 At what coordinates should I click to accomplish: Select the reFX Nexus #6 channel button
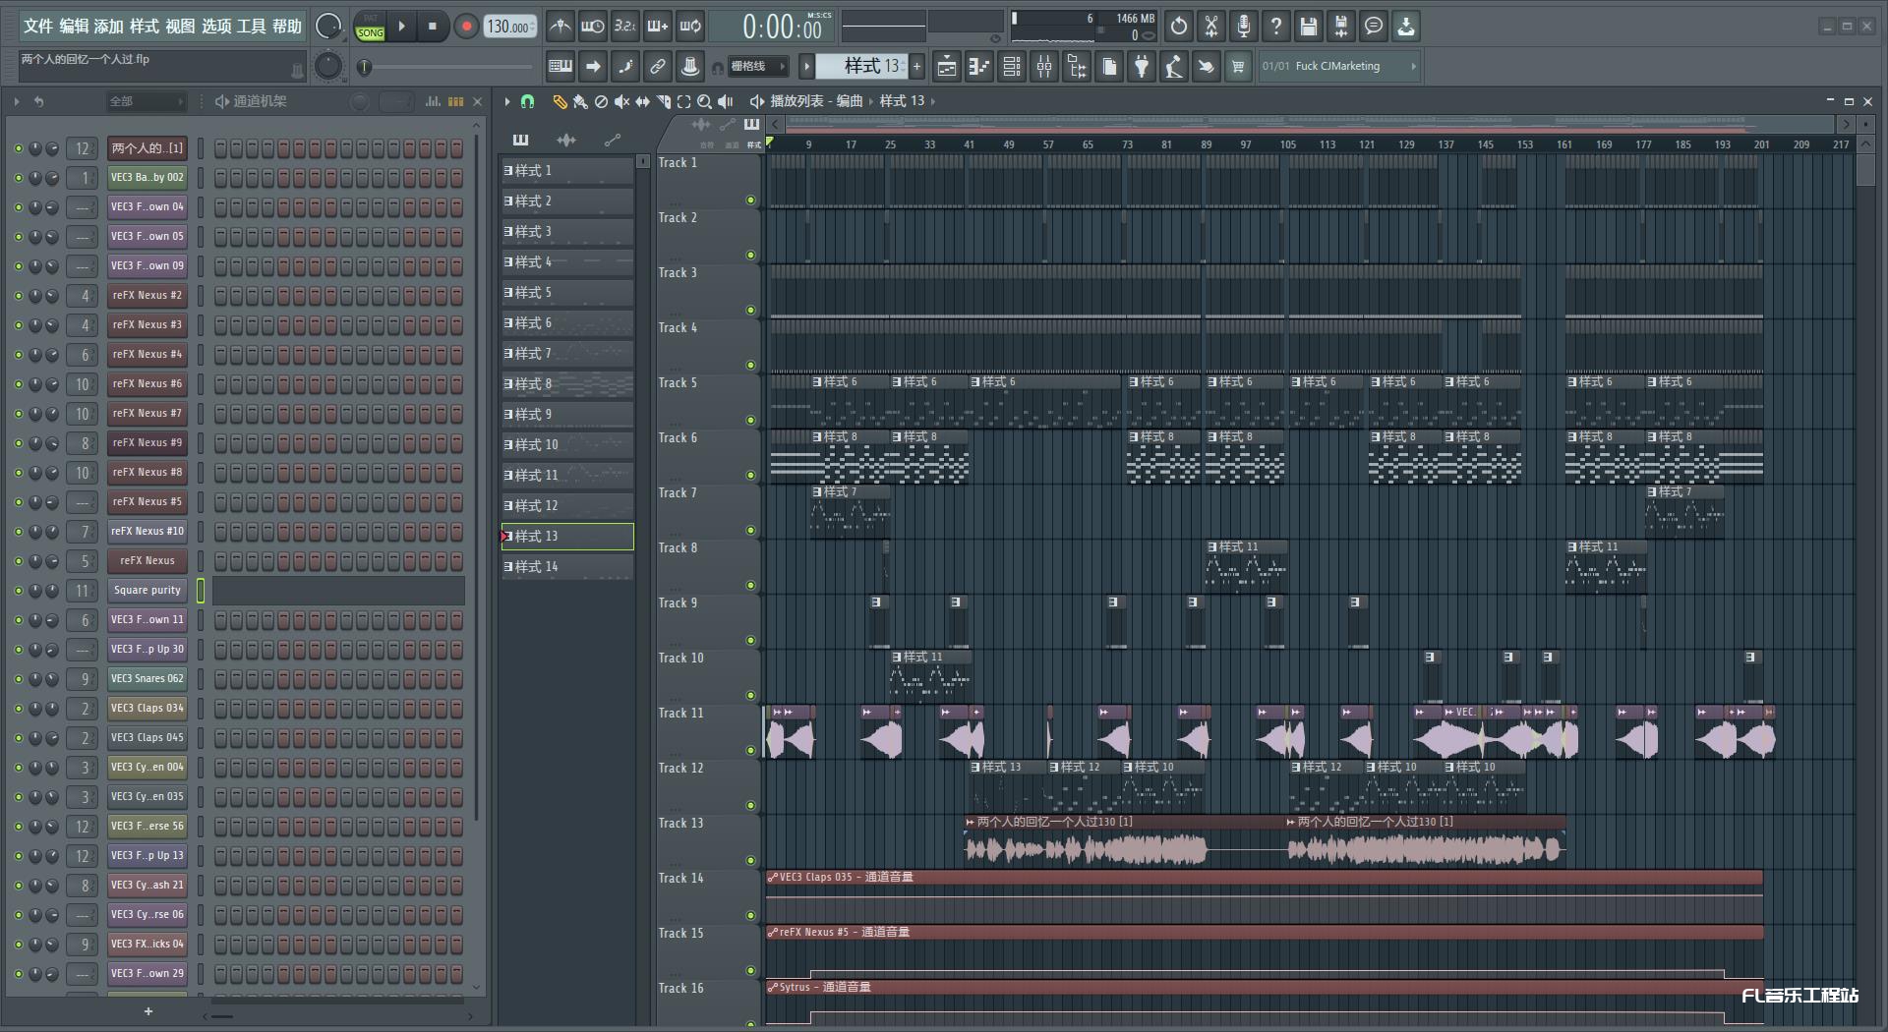coord(147,384)
